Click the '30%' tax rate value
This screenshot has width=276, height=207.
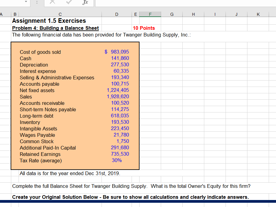[117, 160]
